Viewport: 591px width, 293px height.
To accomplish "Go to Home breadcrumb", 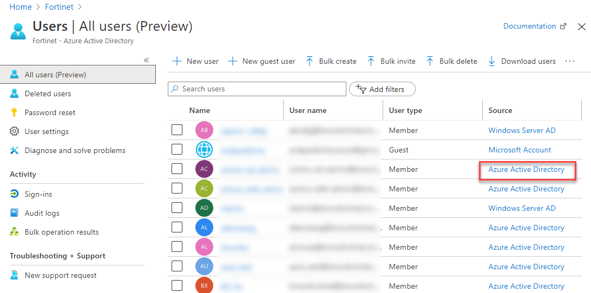I will [21, 7].
